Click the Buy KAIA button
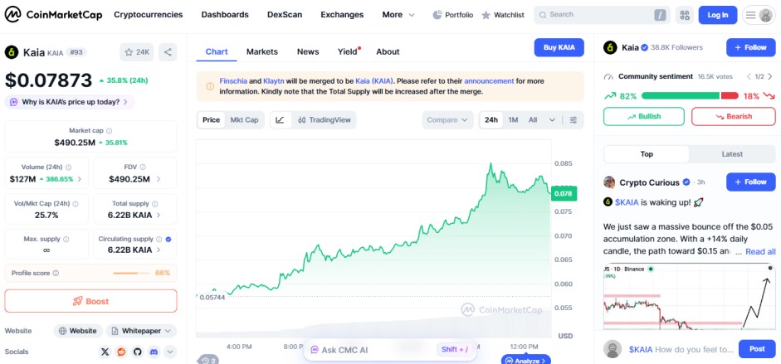This screenshot has width=781, height=364. click(x=559, y=48)
